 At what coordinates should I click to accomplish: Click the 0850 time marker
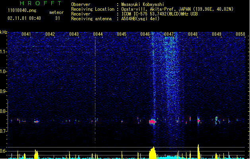pyautogui.click(x=240, y=34)
